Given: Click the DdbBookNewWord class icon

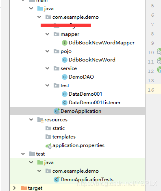Looking at the screenshot, I should click(x=65, y=60).
